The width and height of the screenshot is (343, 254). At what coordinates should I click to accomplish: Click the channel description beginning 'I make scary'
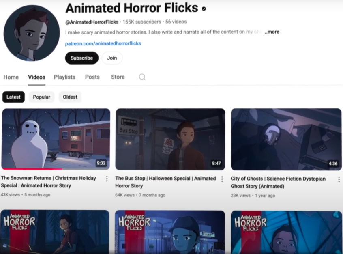164,32
